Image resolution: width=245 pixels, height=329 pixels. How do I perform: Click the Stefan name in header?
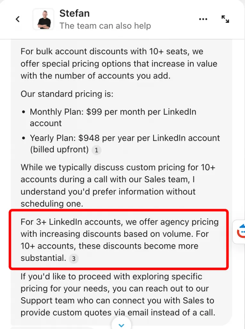coord(75,13)
